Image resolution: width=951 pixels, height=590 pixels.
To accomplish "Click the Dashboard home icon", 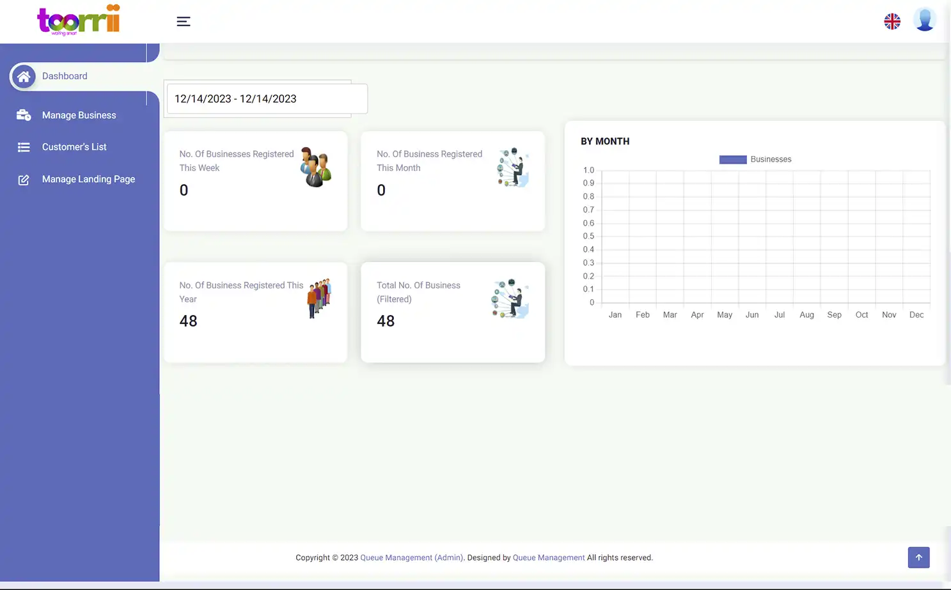I will 24,76.
